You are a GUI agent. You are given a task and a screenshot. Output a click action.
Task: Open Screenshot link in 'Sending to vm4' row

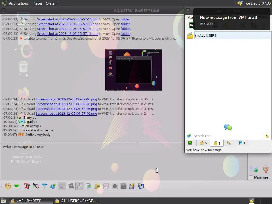point(67,33)
